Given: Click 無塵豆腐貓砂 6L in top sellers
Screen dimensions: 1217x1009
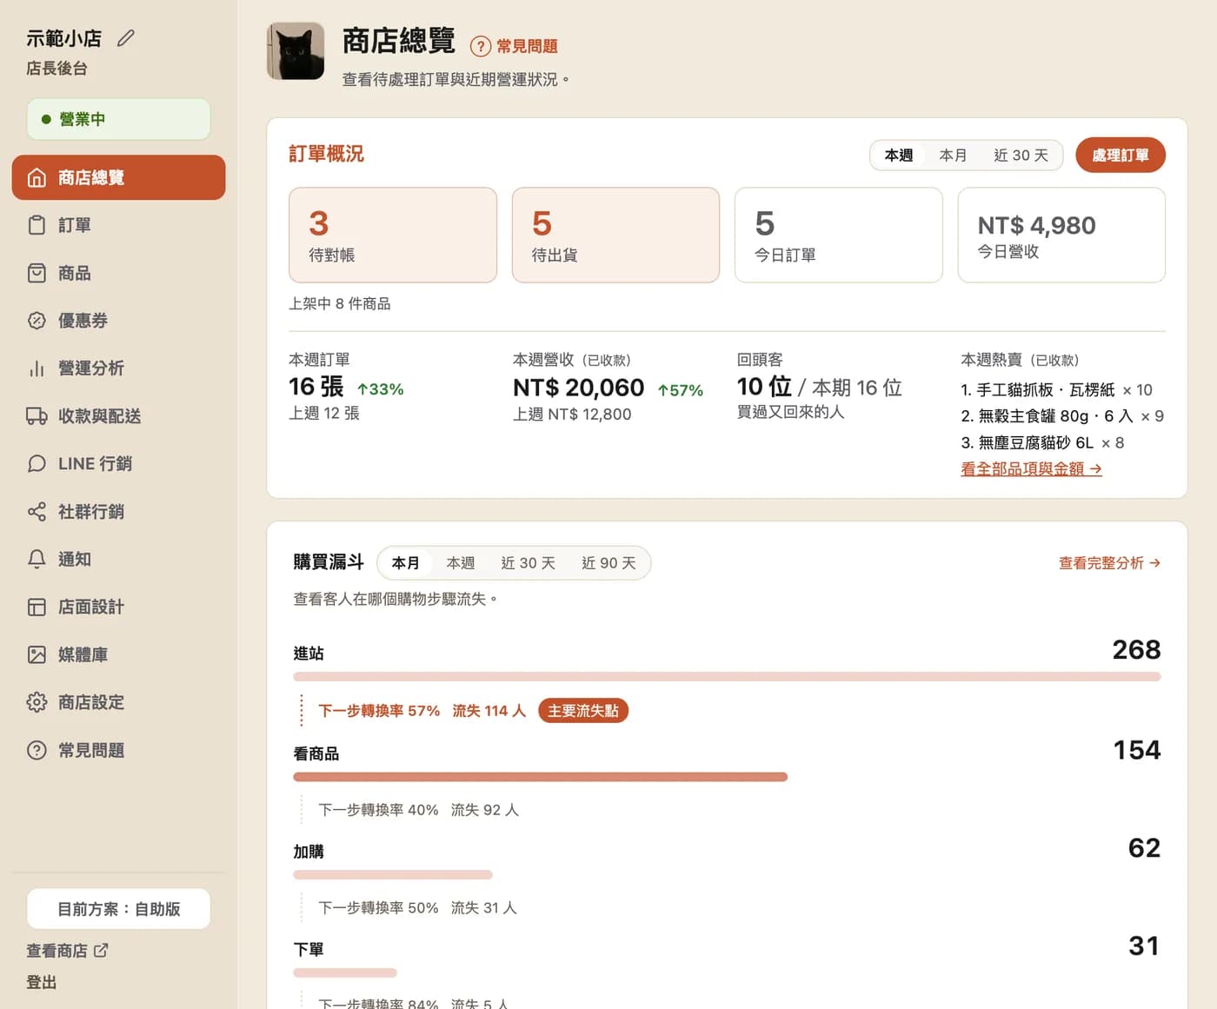Looking at the screenshot, I should coord(1035,442).
